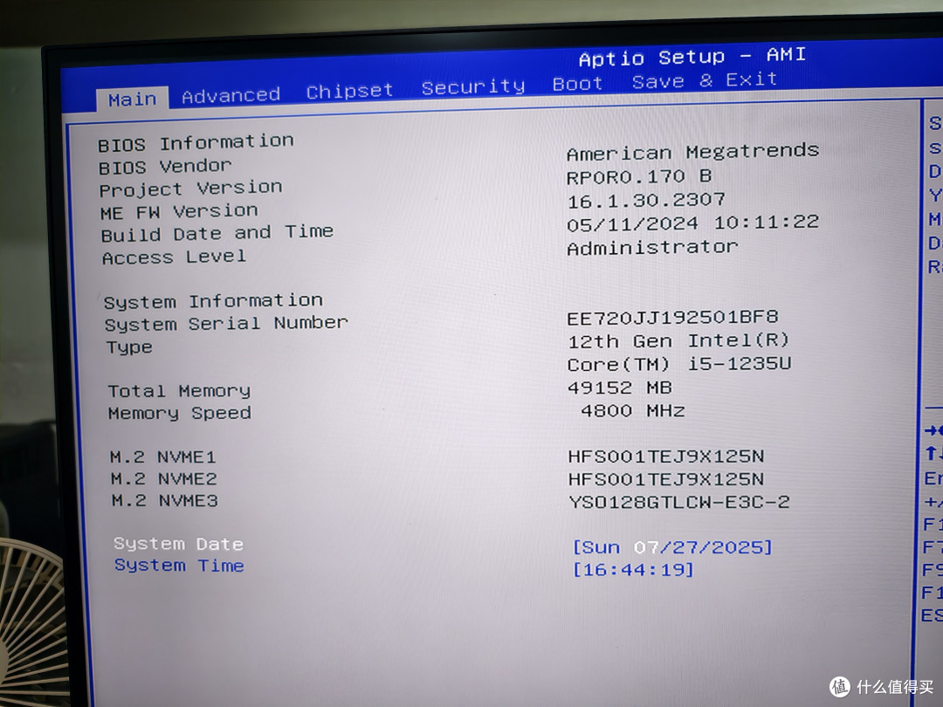Click the Core(TM) i5-1235U text
Image resolution: width=943 pixels, height=707 pixels.
679,364
